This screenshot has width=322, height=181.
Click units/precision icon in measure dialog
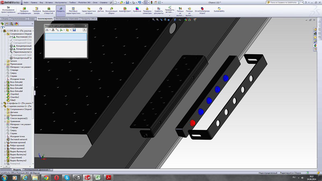point(53,30)
